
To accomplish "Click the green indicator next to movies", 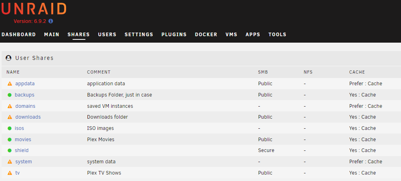I will point(9,140).
